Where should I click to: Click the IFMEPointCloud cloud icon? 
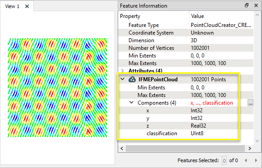132,80
